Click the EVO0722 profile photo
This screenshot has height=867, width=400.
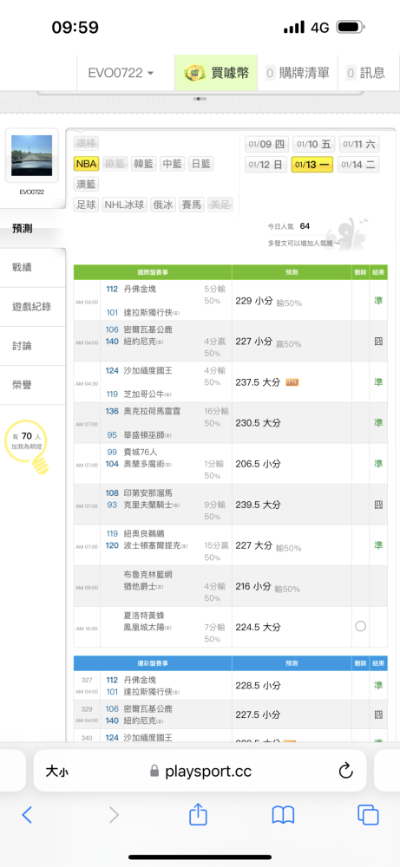32,156
